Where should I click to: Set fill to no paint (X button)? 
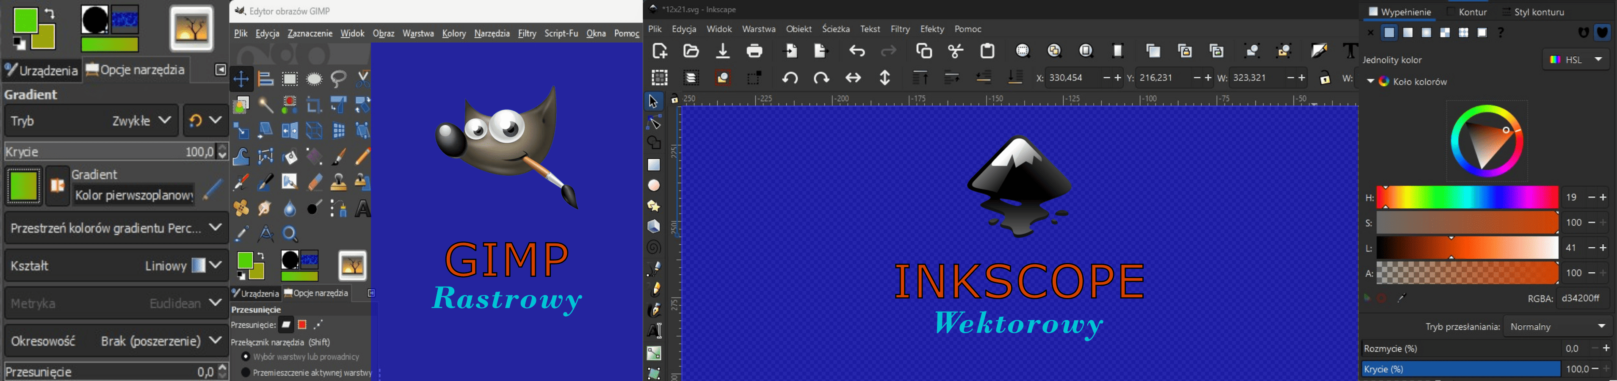pyautogui.click(x=1370, y=33)
